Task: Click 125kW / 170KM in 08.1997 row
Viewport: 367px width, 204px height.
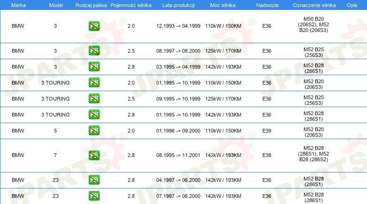Action: (223, 51)
